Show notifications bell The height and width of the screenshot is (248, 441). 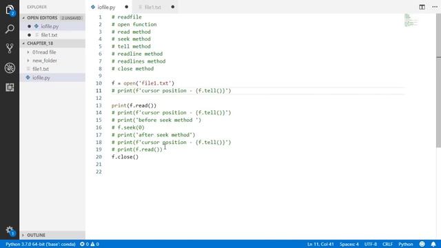433,244
